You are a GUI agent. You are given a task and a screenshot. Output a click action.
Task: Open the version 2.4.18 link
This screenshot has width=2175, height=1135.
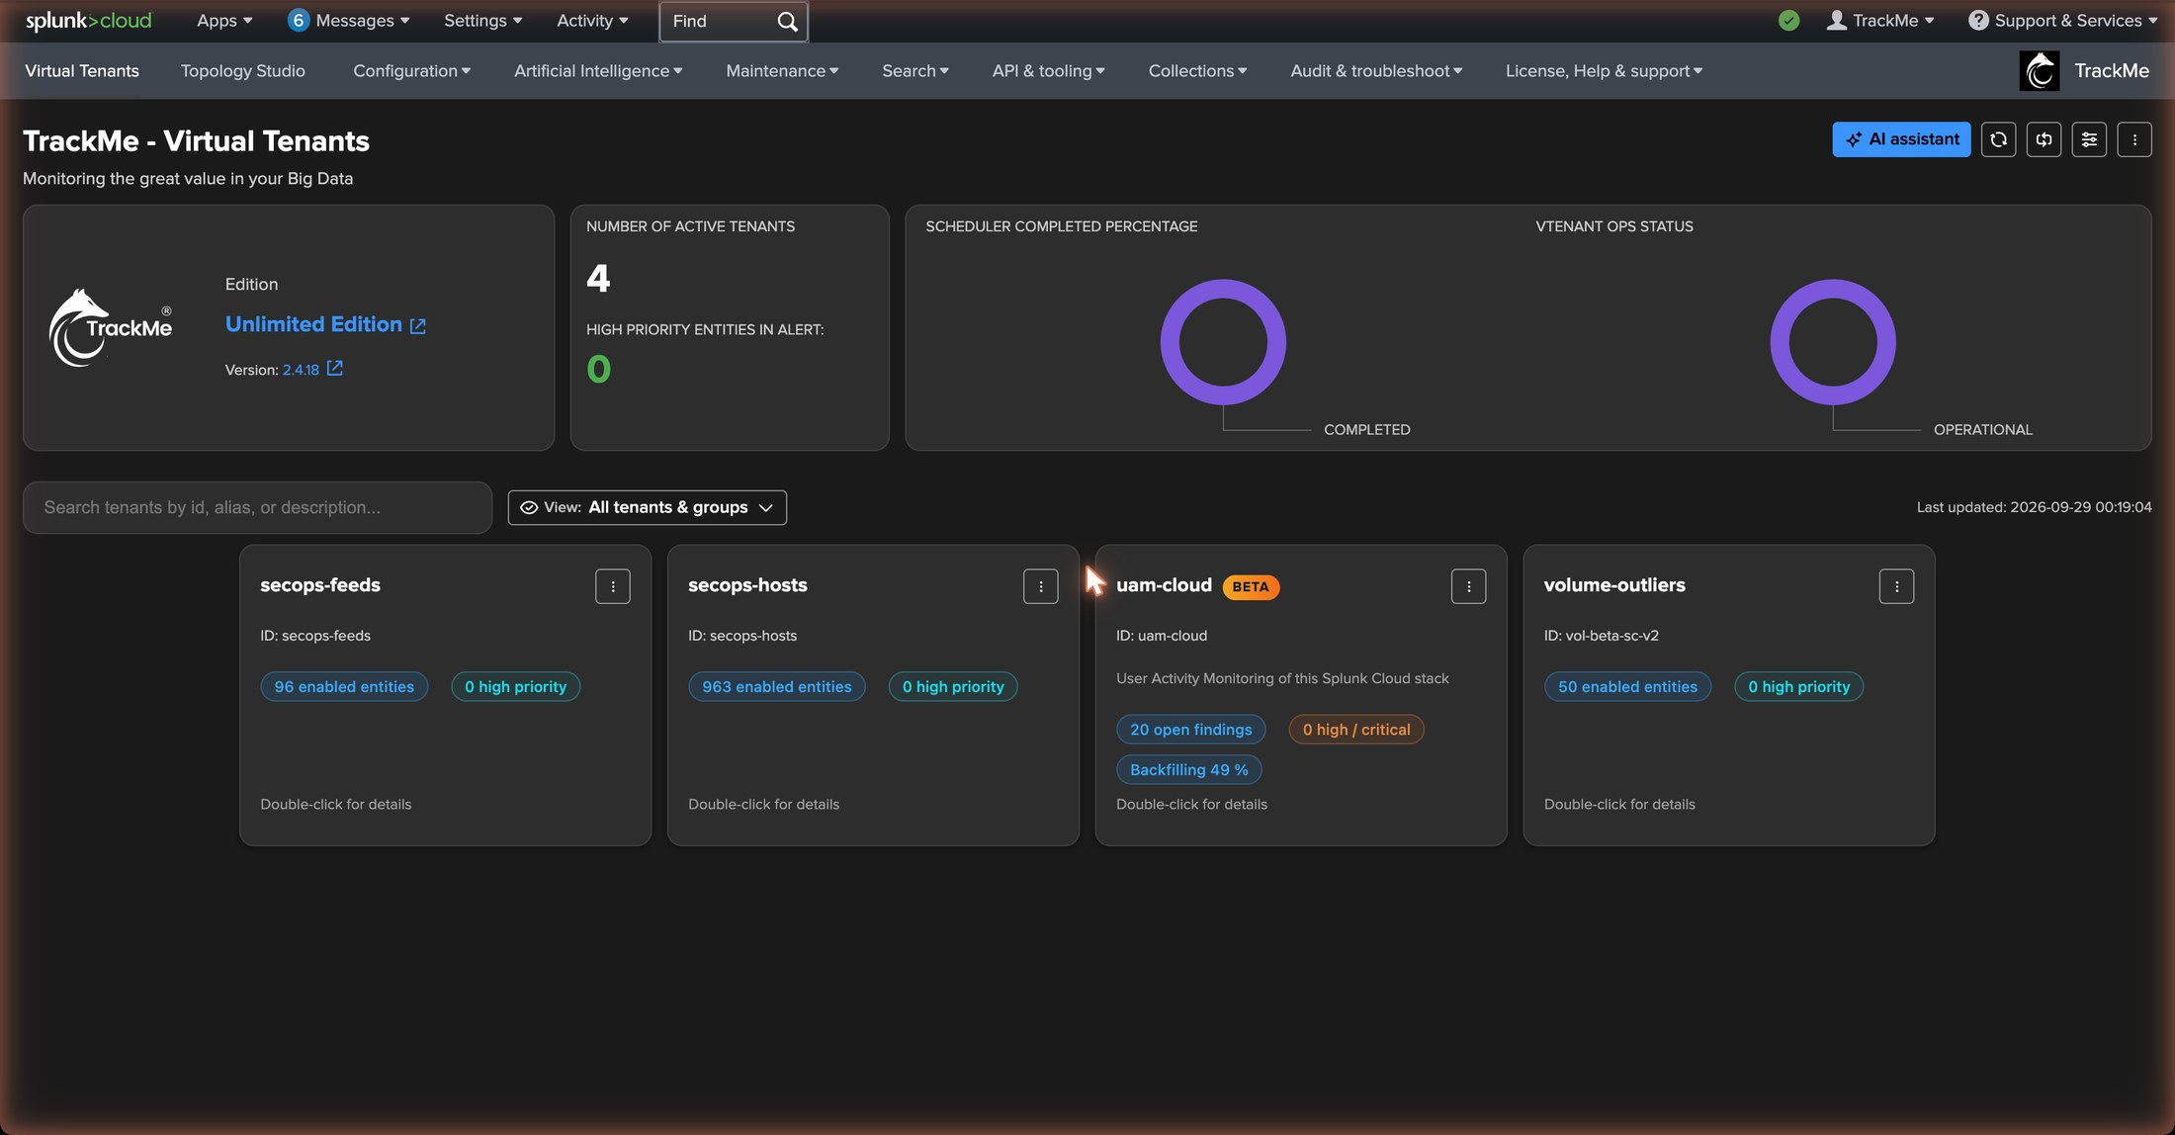(301, 370)
